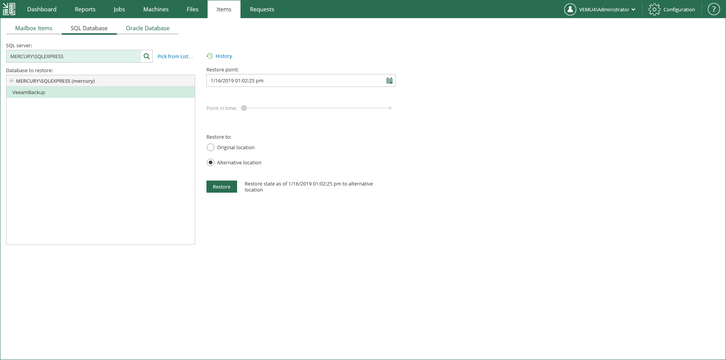Switch to the Machines tab
The image size is (726, 360).
[x=156, y=9]
